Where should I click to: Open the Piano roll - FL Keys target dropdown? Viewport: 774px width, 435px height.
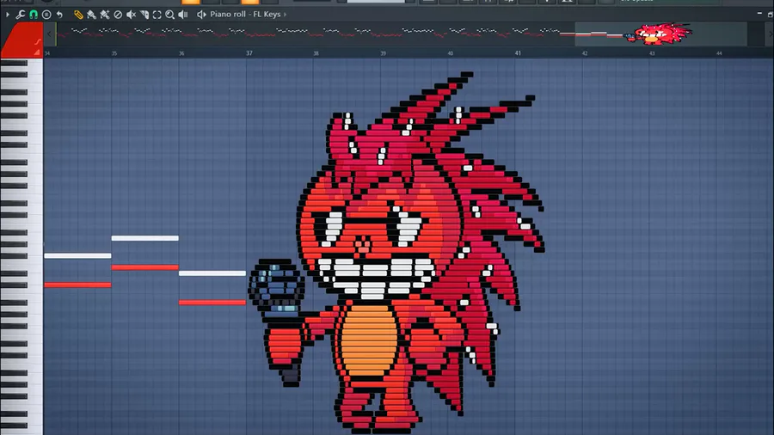249,15
